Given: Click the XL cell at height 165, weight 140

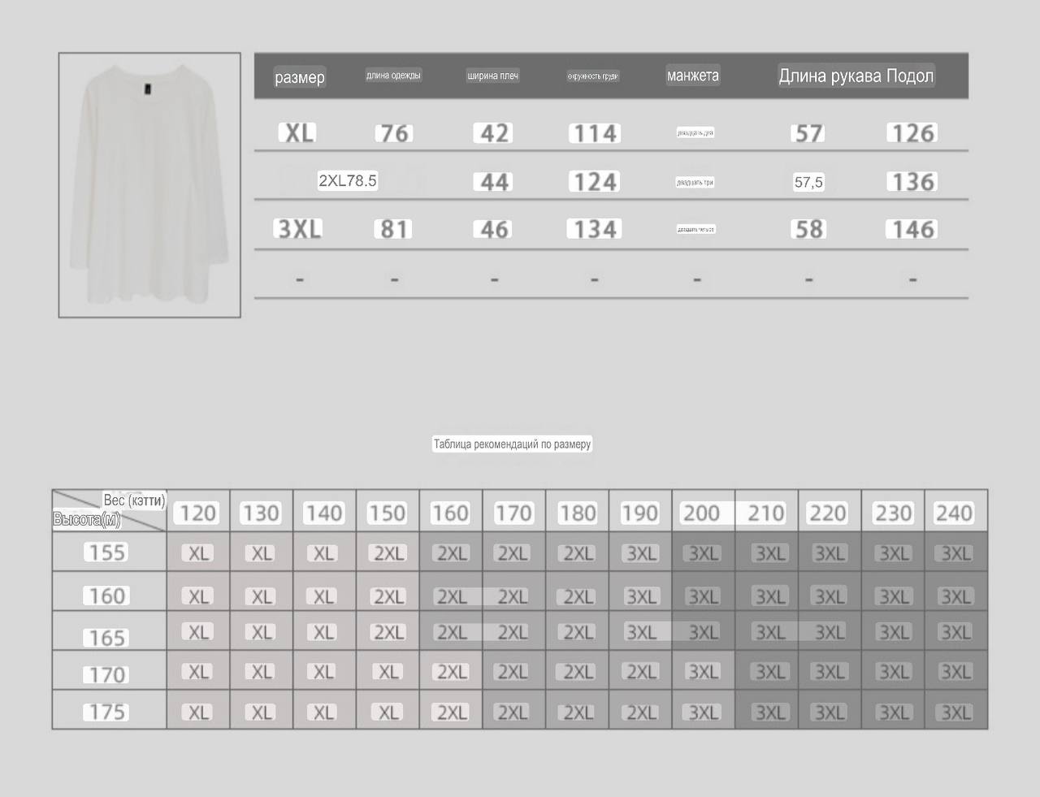Looking at the screenshot, I should (324, 631).
